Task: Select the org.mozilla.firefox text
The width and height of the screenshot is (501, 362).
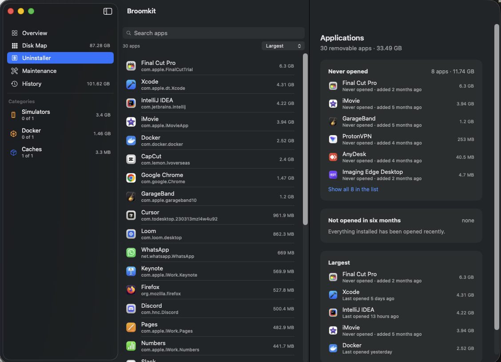Action: click(161, 294)
